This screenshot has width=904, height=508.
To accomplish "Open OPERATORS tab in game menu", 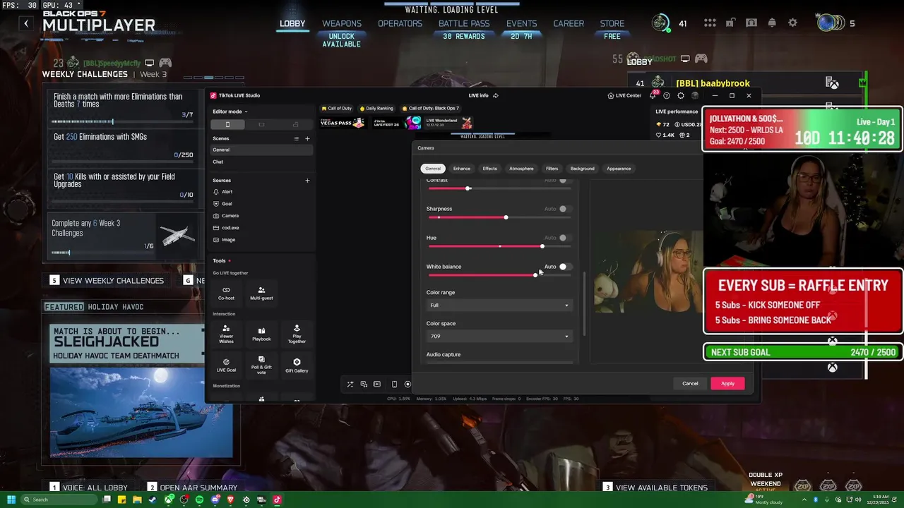I will [400, 23].
